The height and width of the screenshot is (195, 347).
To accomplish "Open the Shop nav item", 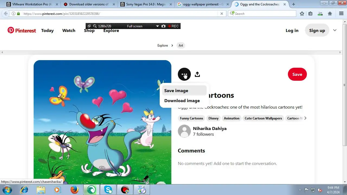I will tap(89, 31).
